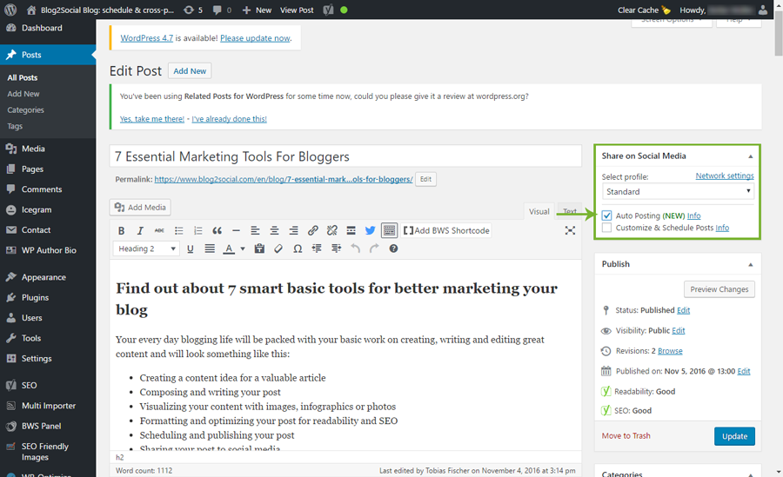Collapse the Categories panel
Viewport: 783px width, 477px height.
tap(750, 474)
